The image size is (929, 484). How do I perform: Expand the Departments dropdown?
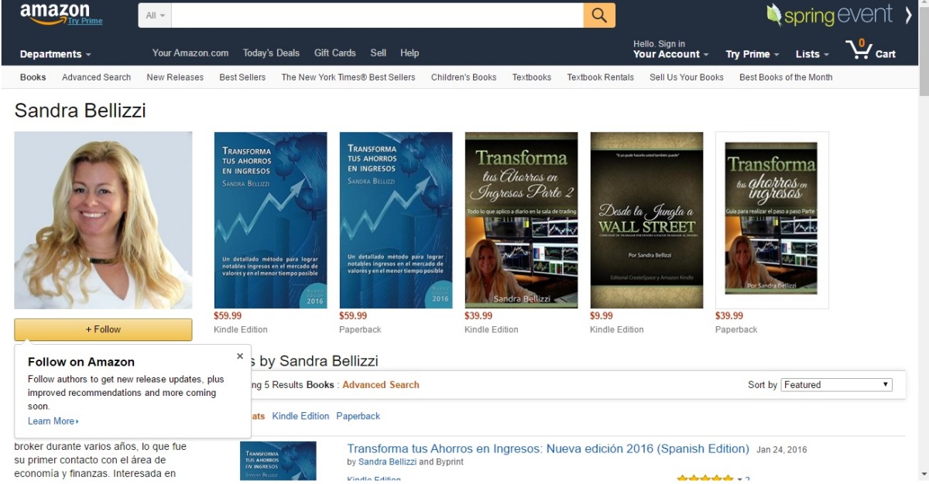(55, 54)
